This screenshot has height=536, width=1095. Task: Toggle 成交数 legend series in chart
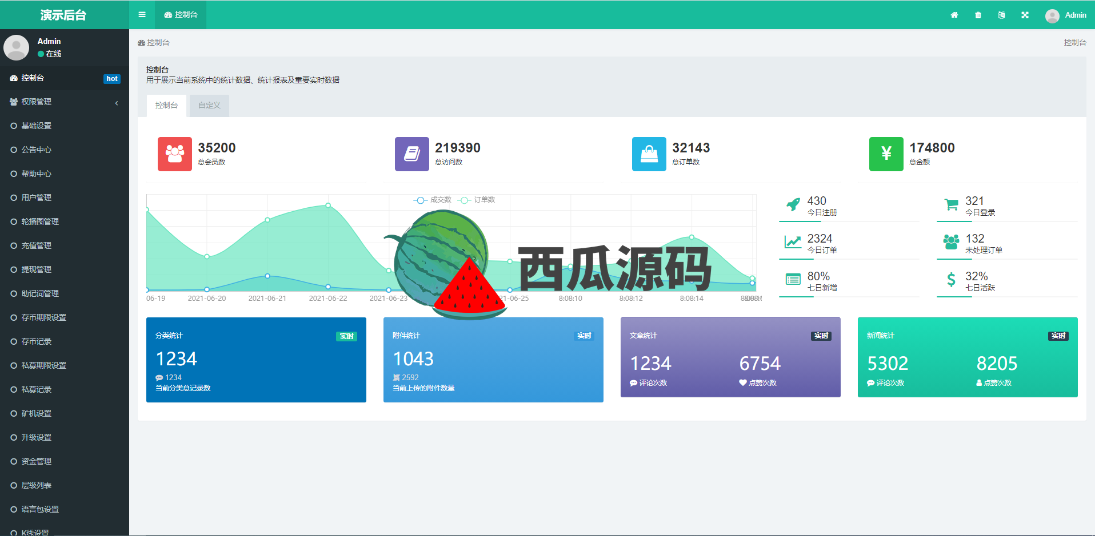point(433,200)
